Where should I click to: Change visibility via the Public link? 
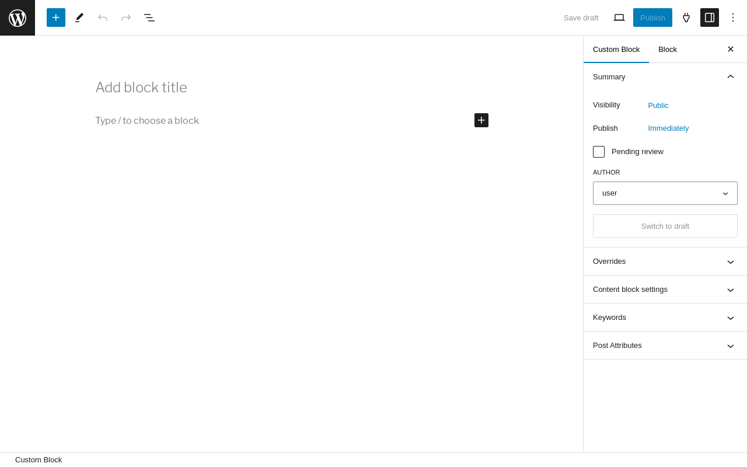658,105
